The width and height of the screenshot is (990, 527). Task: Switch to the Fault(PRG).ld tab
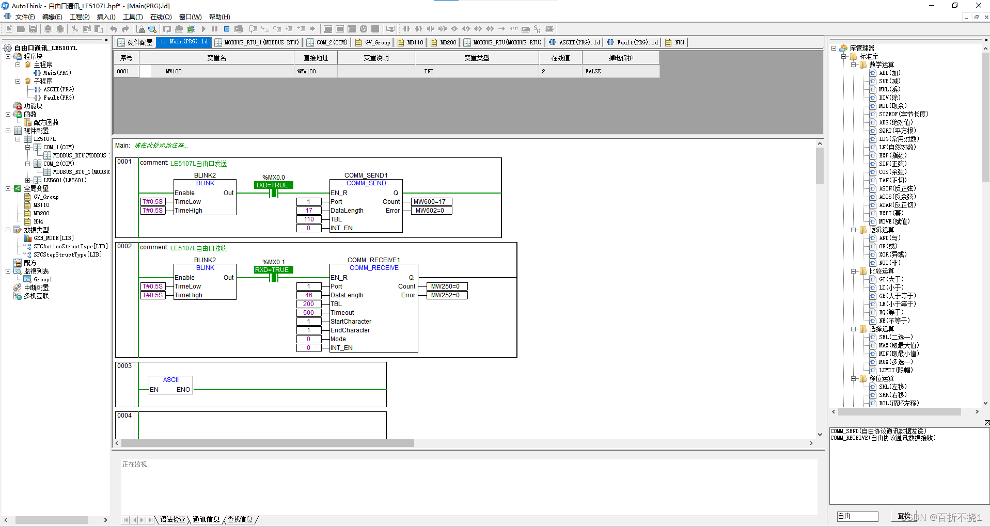633,42
